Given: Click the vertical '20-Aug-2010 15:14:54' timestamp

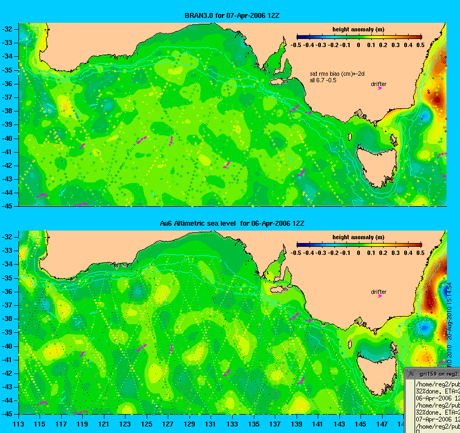Looking at the screenshot, I should [x=450, y=311].
